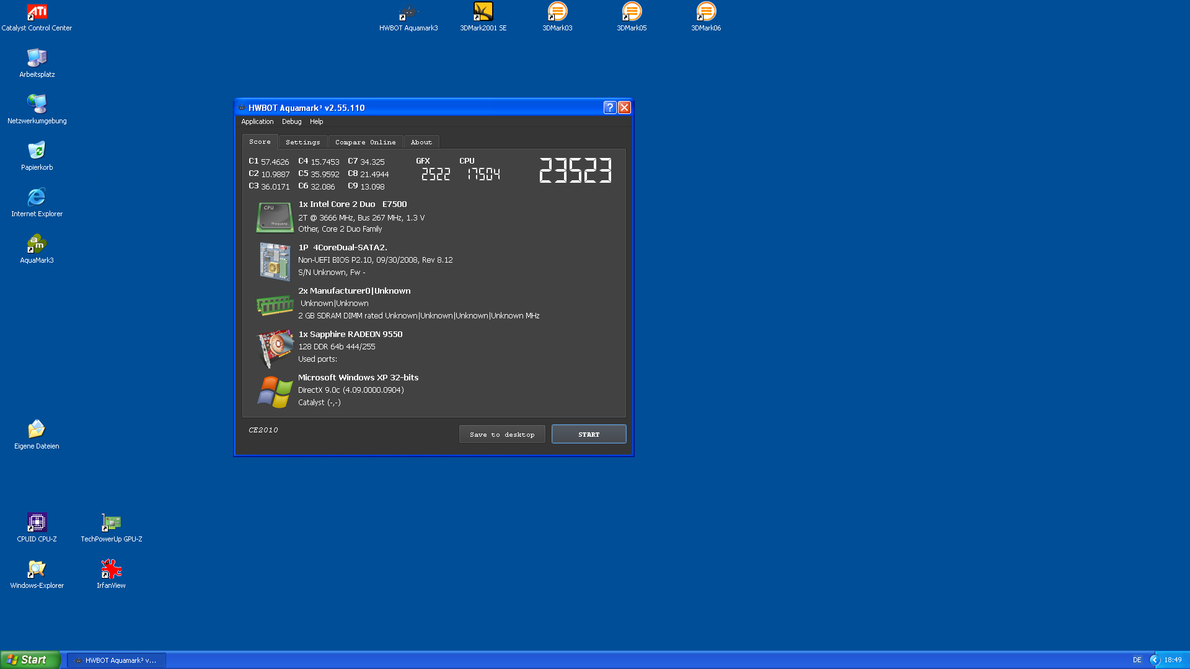Click the Radeon graphics card icon
The width and height of the screenshot is (1190, 669).
[275, 348]
